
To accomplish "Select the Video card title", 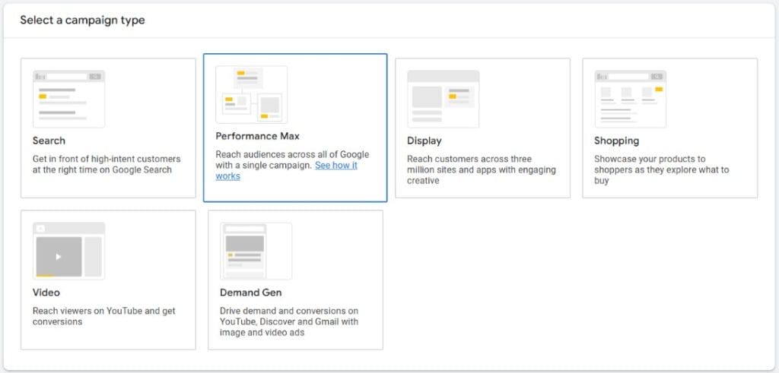I will 46,292.
